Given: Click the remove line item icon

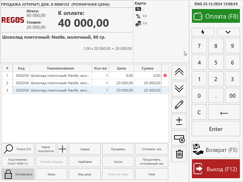Looking at the screenshot, I should coord(179,138).
